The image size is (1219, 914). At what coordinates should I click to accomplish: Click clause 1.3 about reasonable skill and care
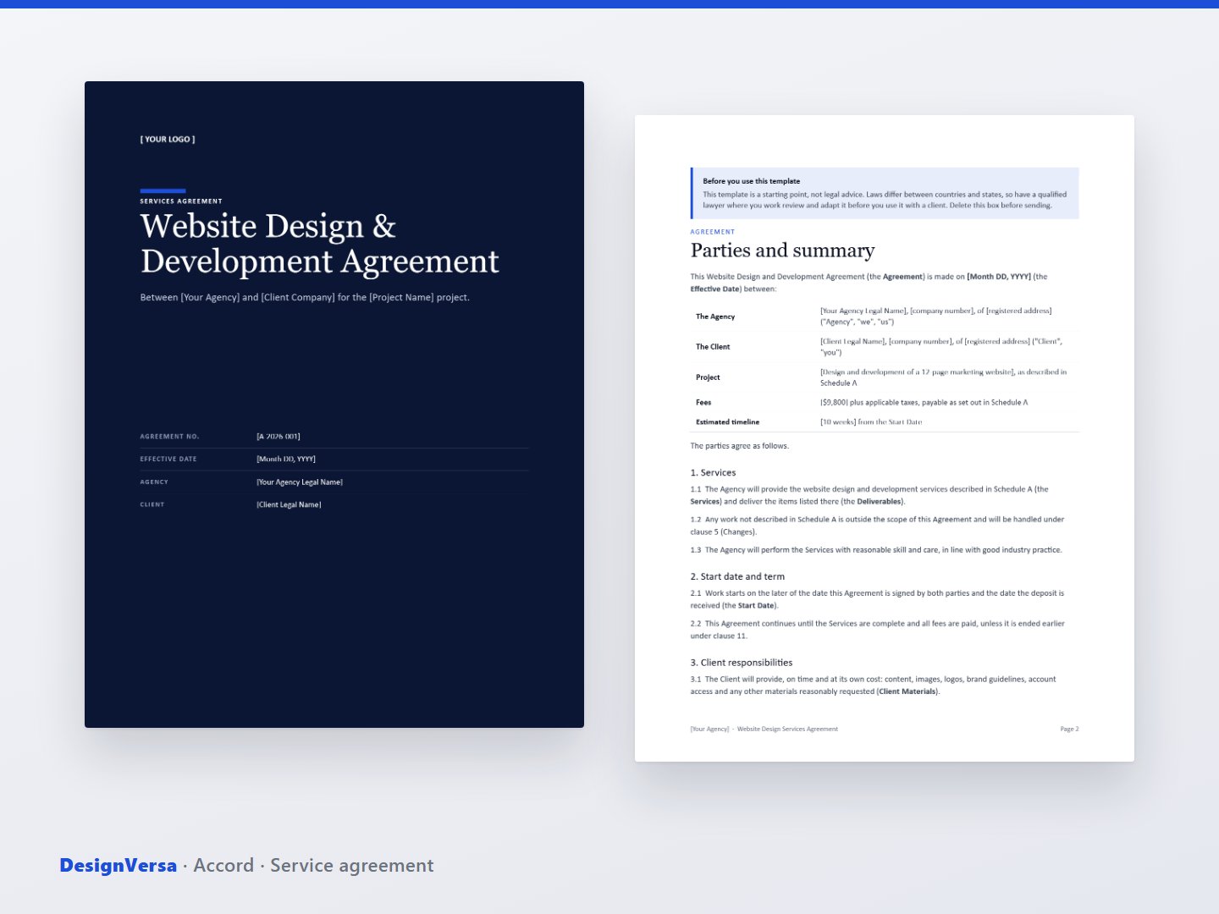(876, 550)
